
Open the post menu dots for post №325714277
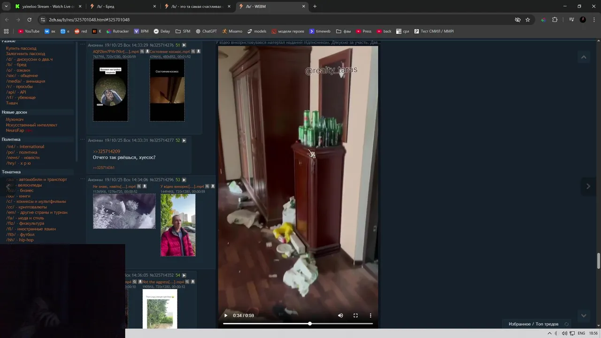point(83,140)
